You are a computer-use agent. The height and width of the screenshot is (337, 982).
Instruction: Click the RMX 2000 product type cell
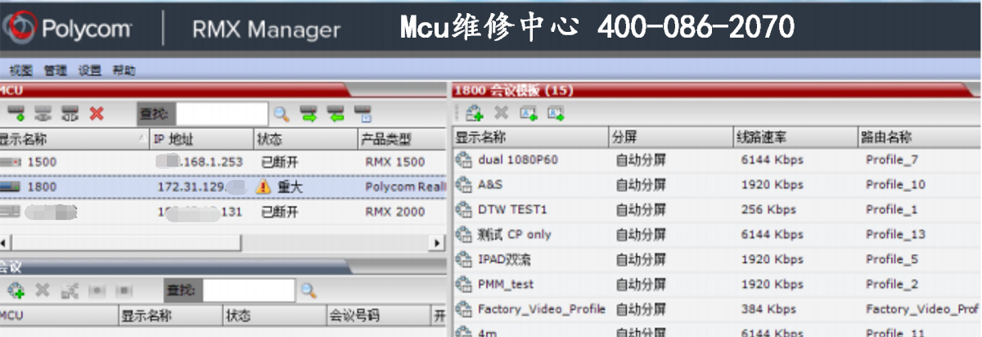[395, 212]
